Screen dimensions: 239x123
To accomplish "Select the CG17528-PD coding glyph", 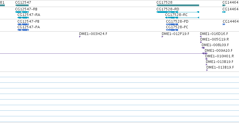I will pos(172,24).
